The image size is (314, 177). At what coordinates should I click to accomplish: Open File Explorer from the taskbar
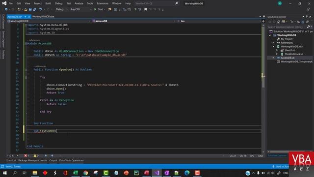point(35,173)
